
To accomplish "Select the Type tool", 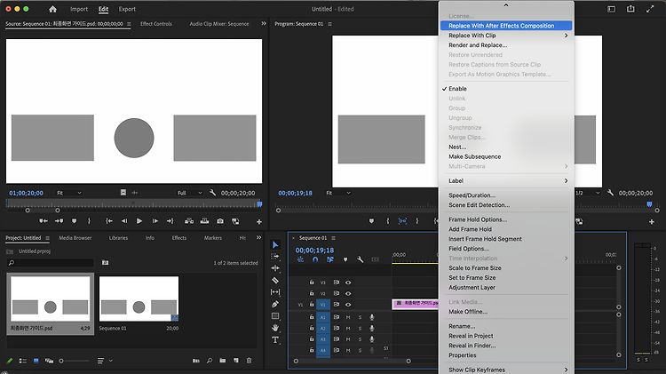I will click(275, 339).
